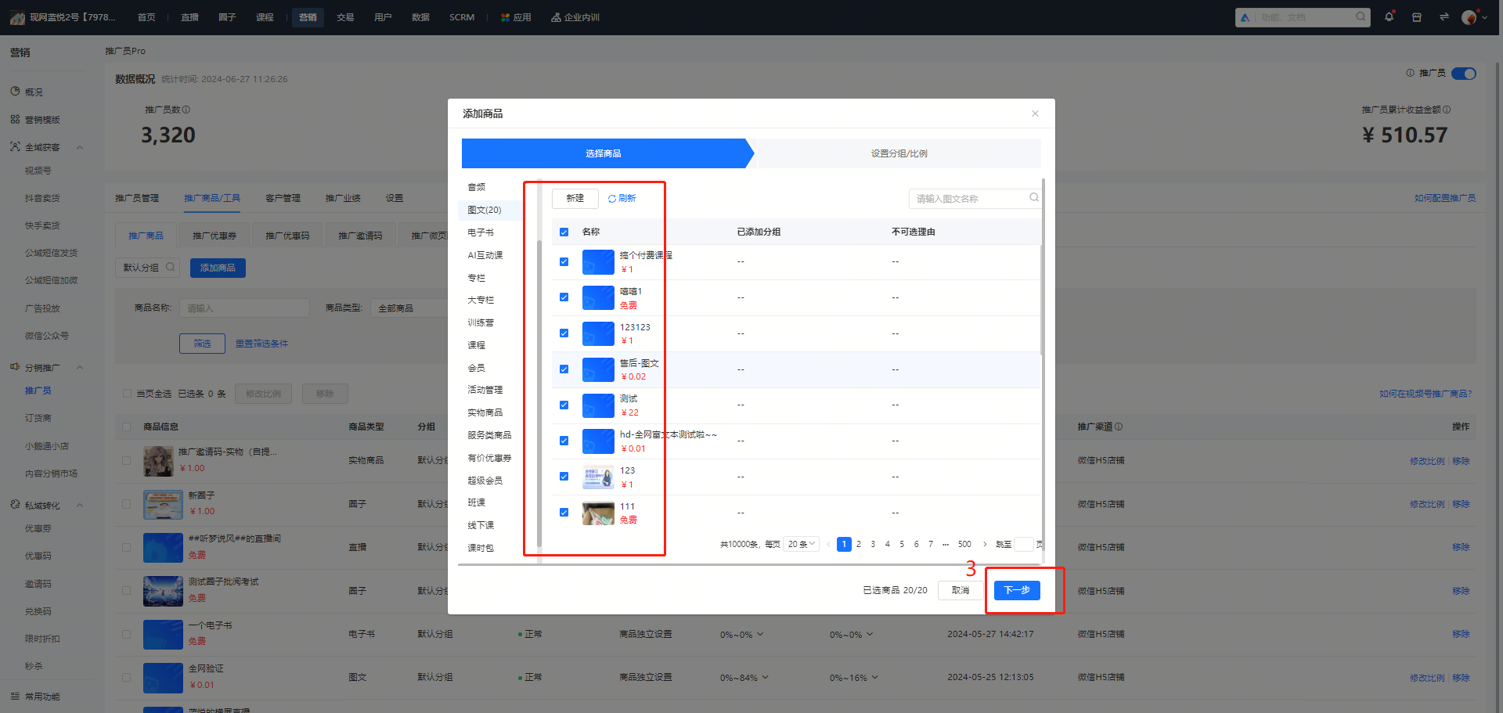Select 训练营 in the product type list
Screen dimensions: 1503x713
coord(481,322)
